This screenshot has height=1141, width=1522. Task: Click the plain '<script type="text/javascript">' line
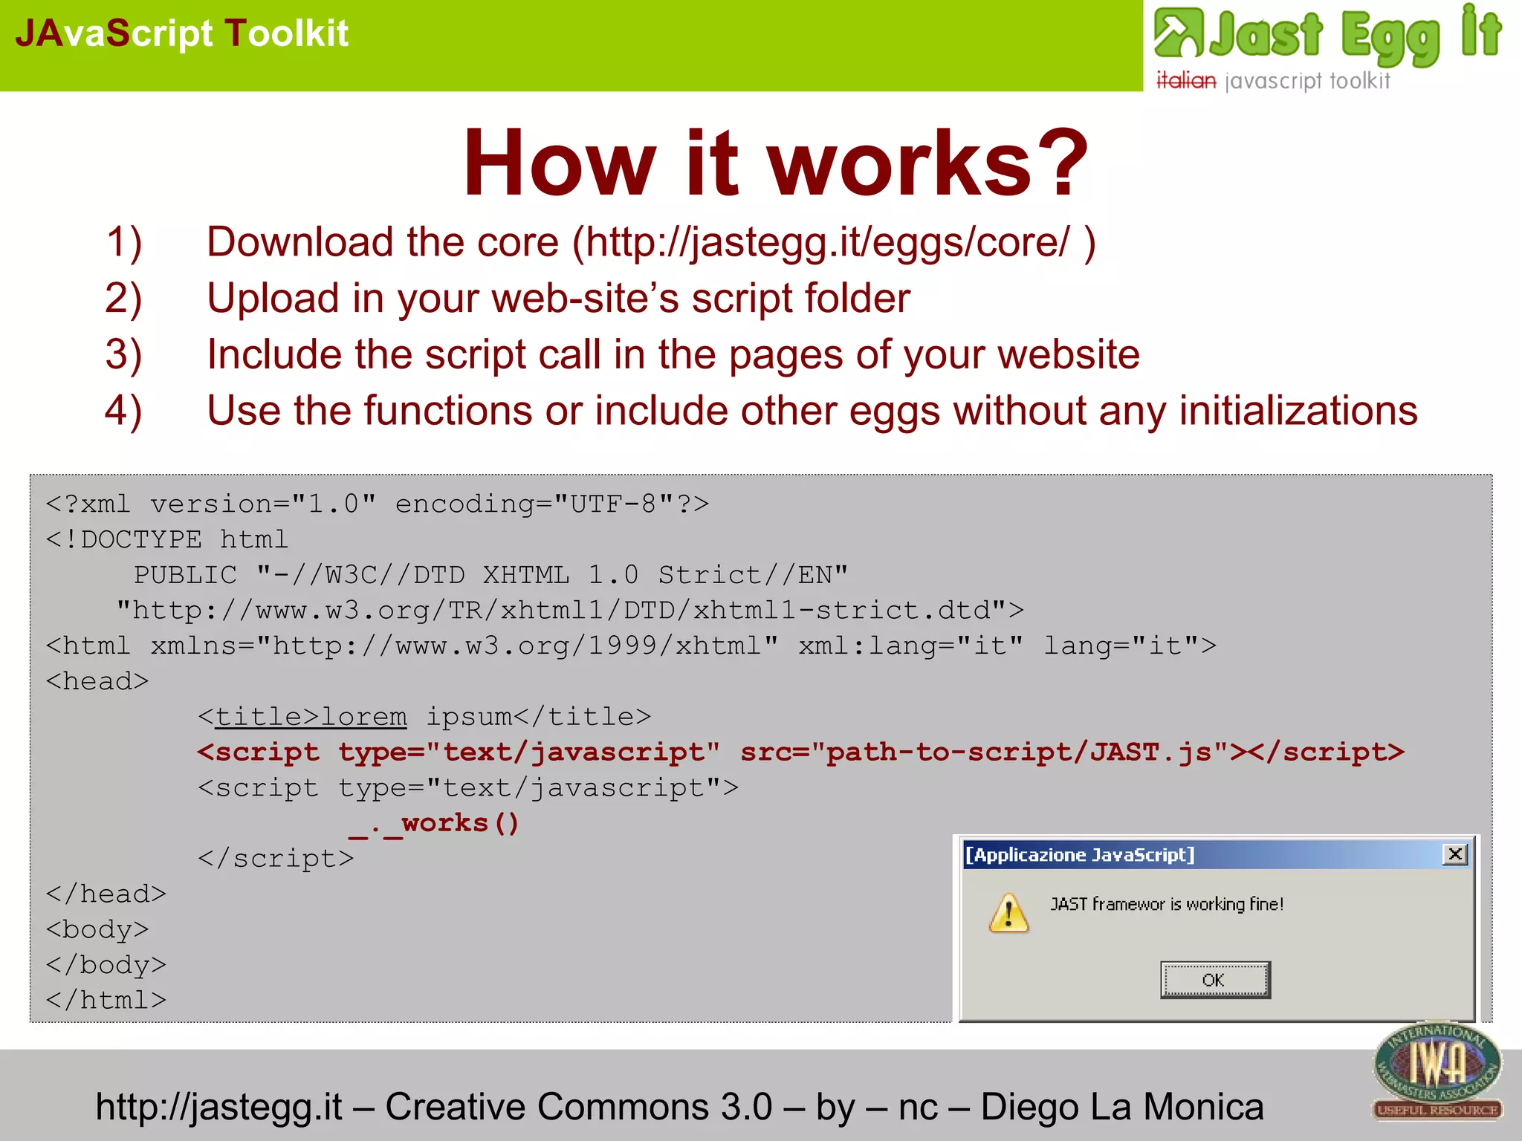(468, 787)
